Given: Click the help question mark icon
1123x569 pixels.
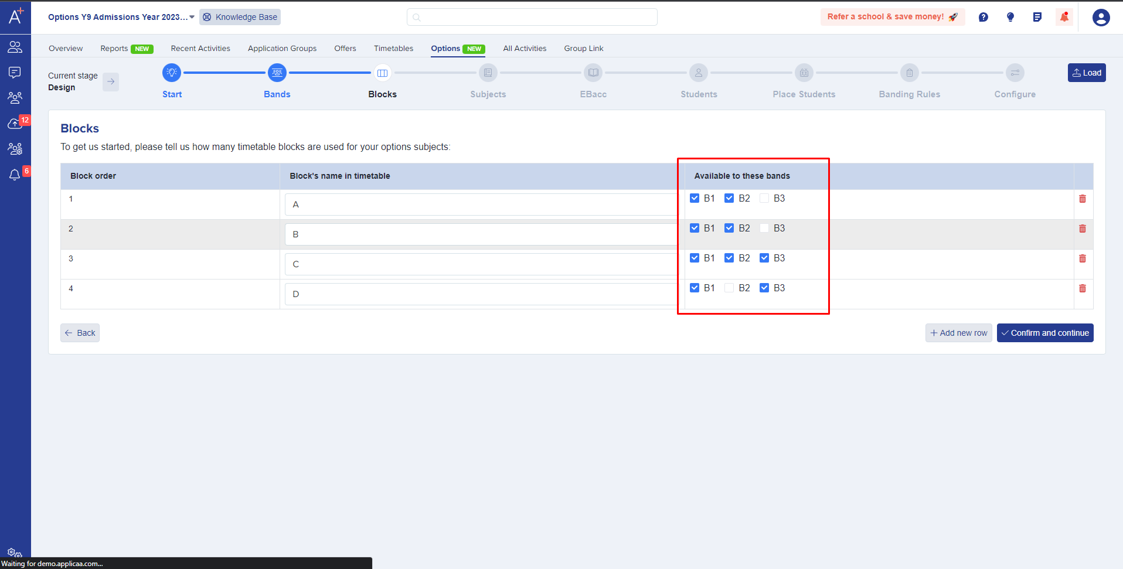Looking at the screenshot, I should 984,17.
